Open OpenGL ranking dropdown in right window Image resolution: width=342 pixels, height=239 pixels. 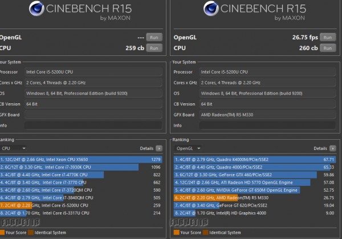click(188, 148)
